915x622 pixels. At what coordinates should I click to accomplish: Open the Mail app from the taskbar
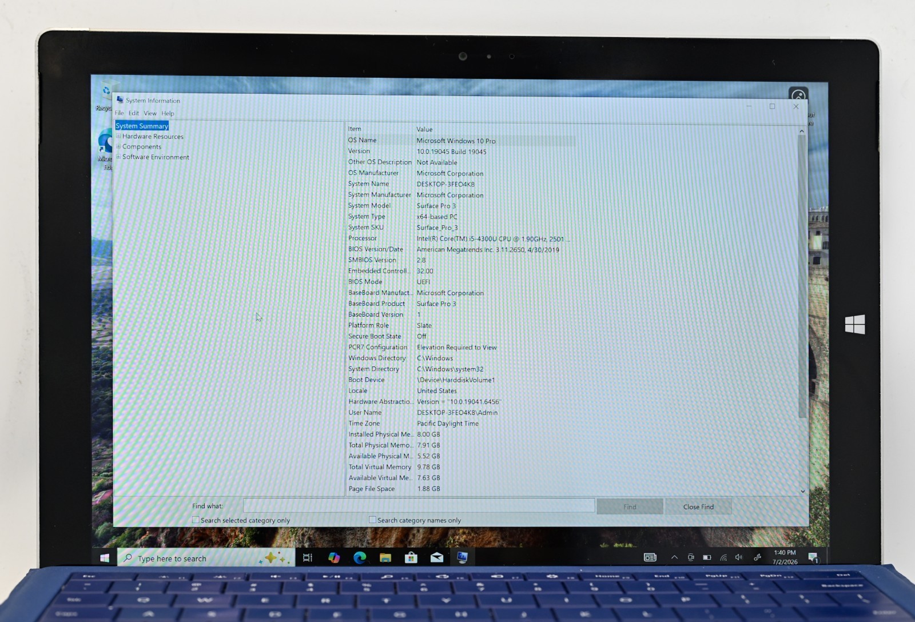(x=437, y=558)
